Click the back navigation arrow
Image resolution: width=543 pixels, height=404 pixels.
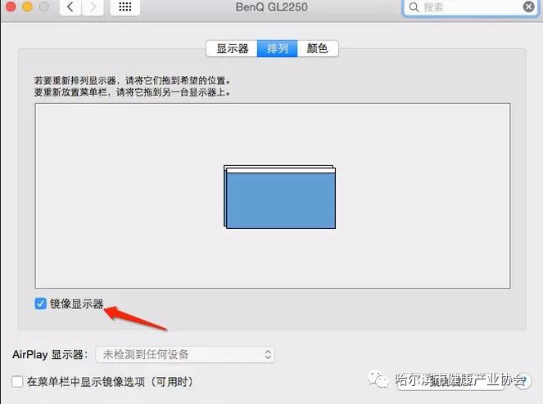point(70,7)
